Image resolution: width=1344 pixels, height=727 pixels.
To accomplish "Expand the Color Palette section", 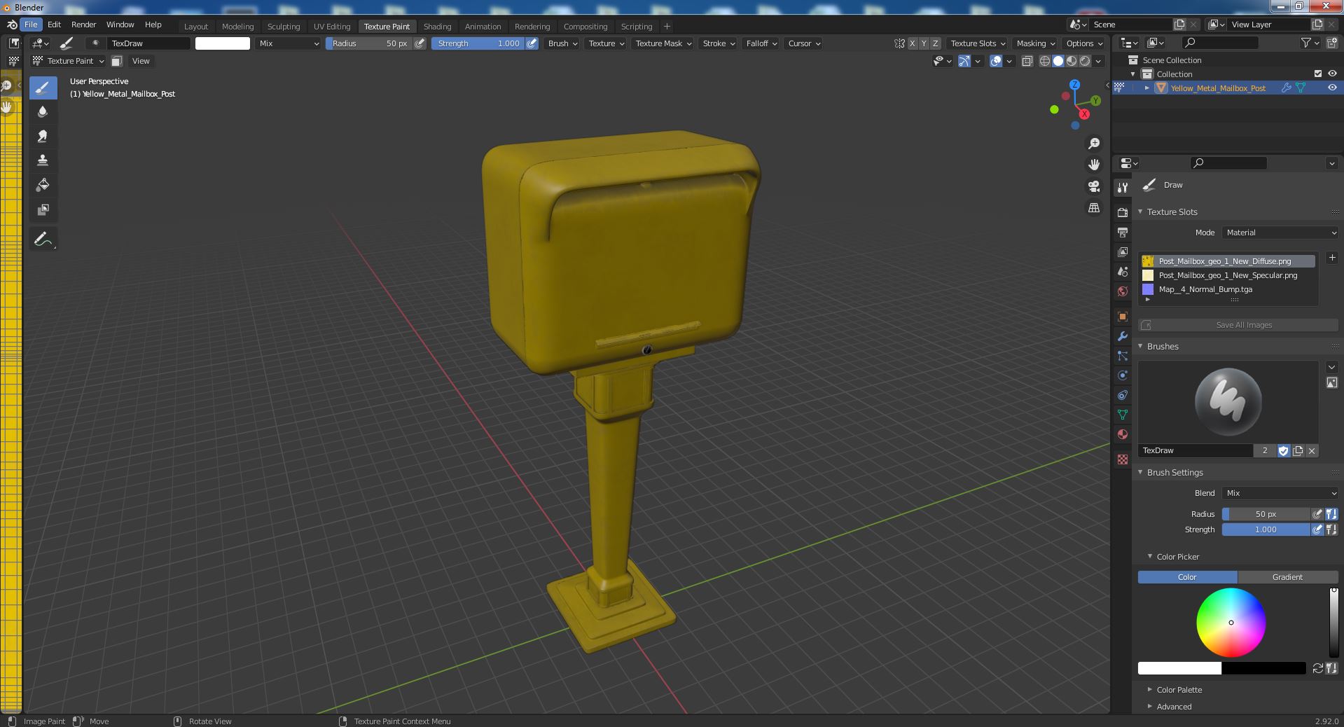I will coord(1179,690).
